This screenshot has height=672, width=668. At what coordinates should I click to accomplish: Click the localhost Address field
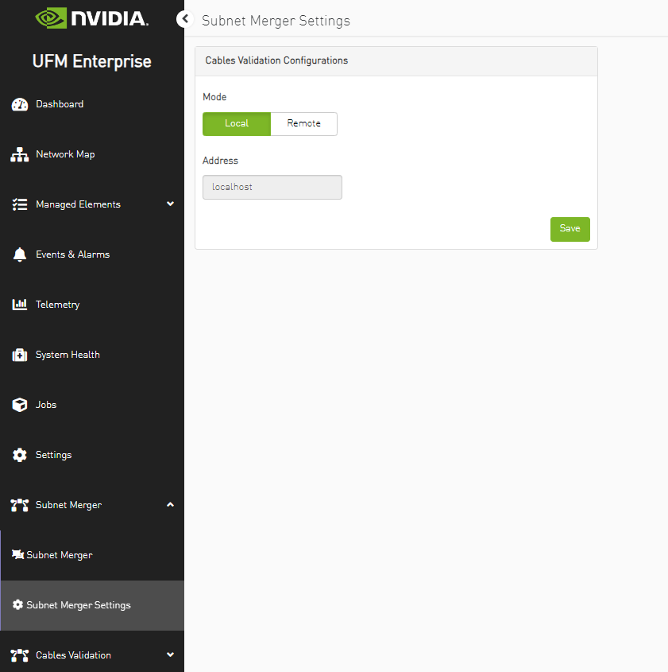click(272, 188)
